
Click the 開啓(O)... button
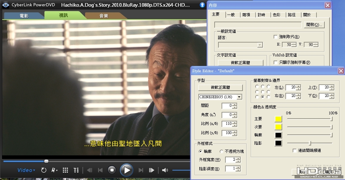(x=314, y=25)
